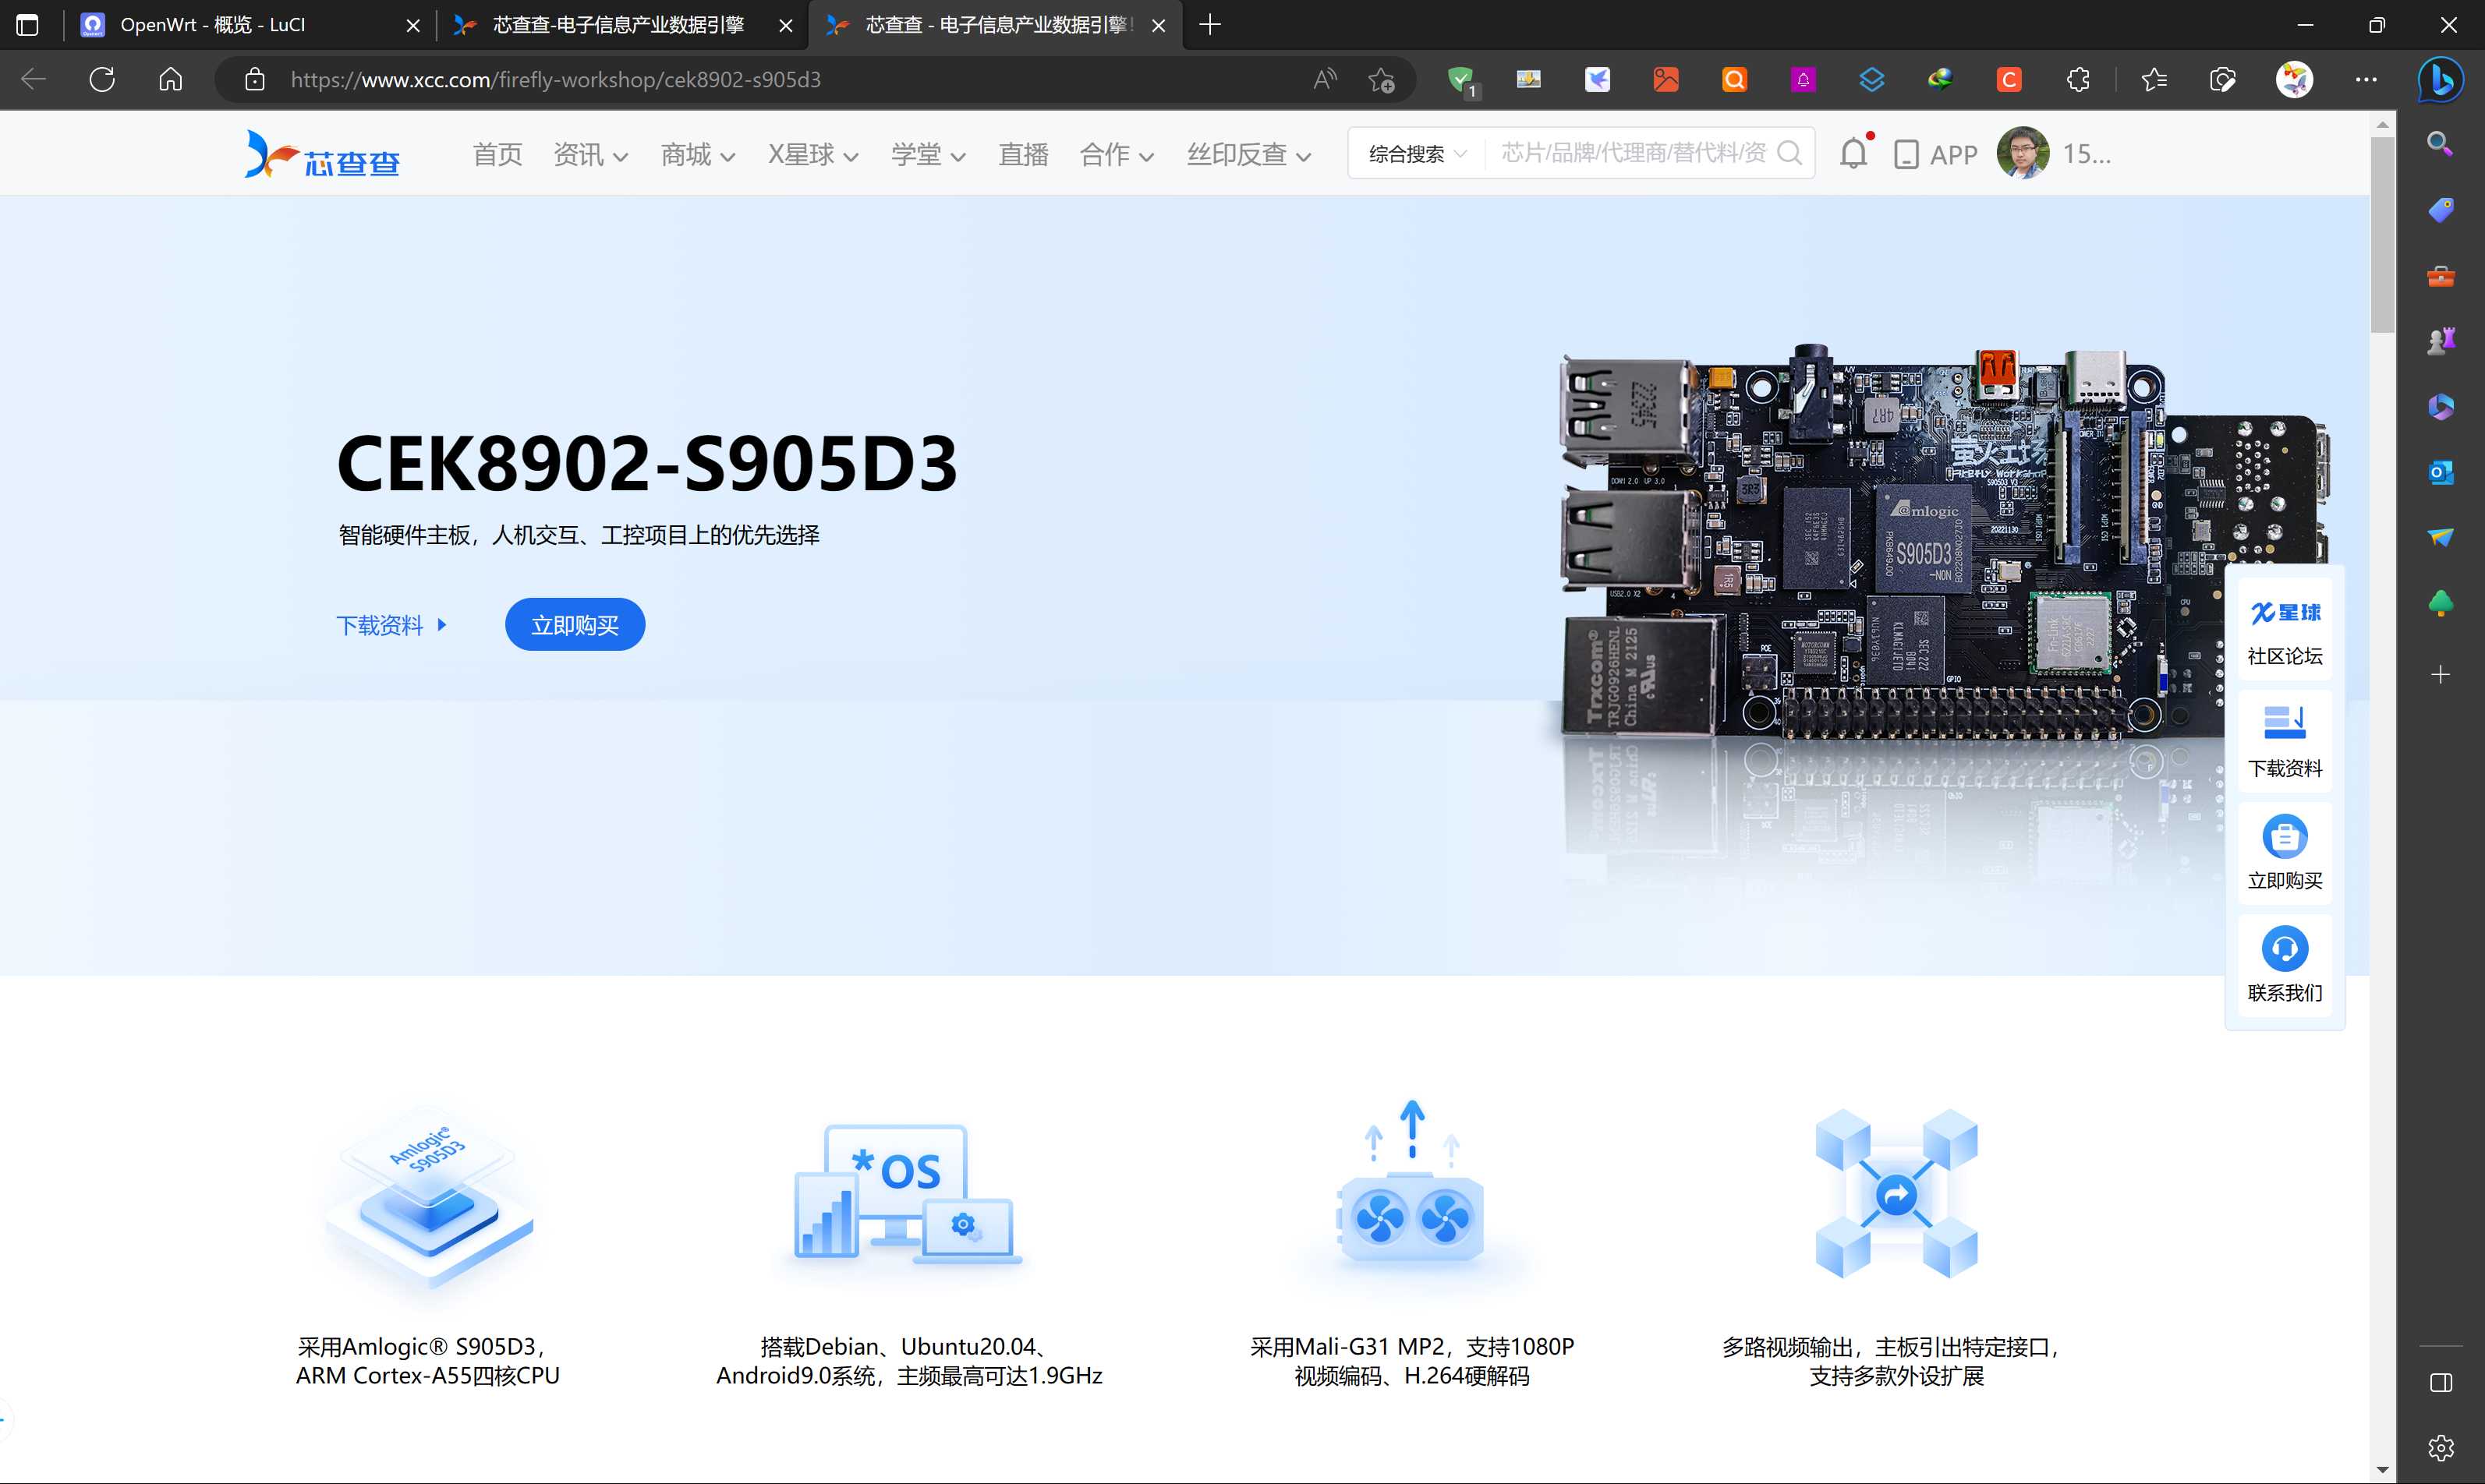
Task: Open Edge settings and more menu
Action: point(2366,79)
